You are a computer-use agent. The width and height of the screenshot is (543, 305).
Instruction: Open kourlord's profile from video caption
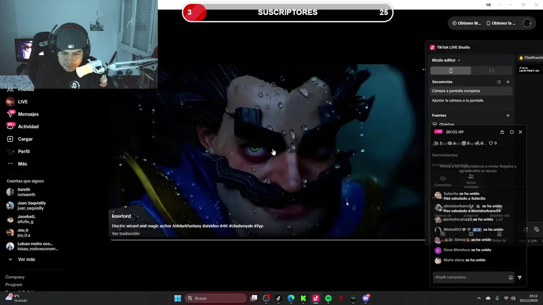[x=121, y=216]
